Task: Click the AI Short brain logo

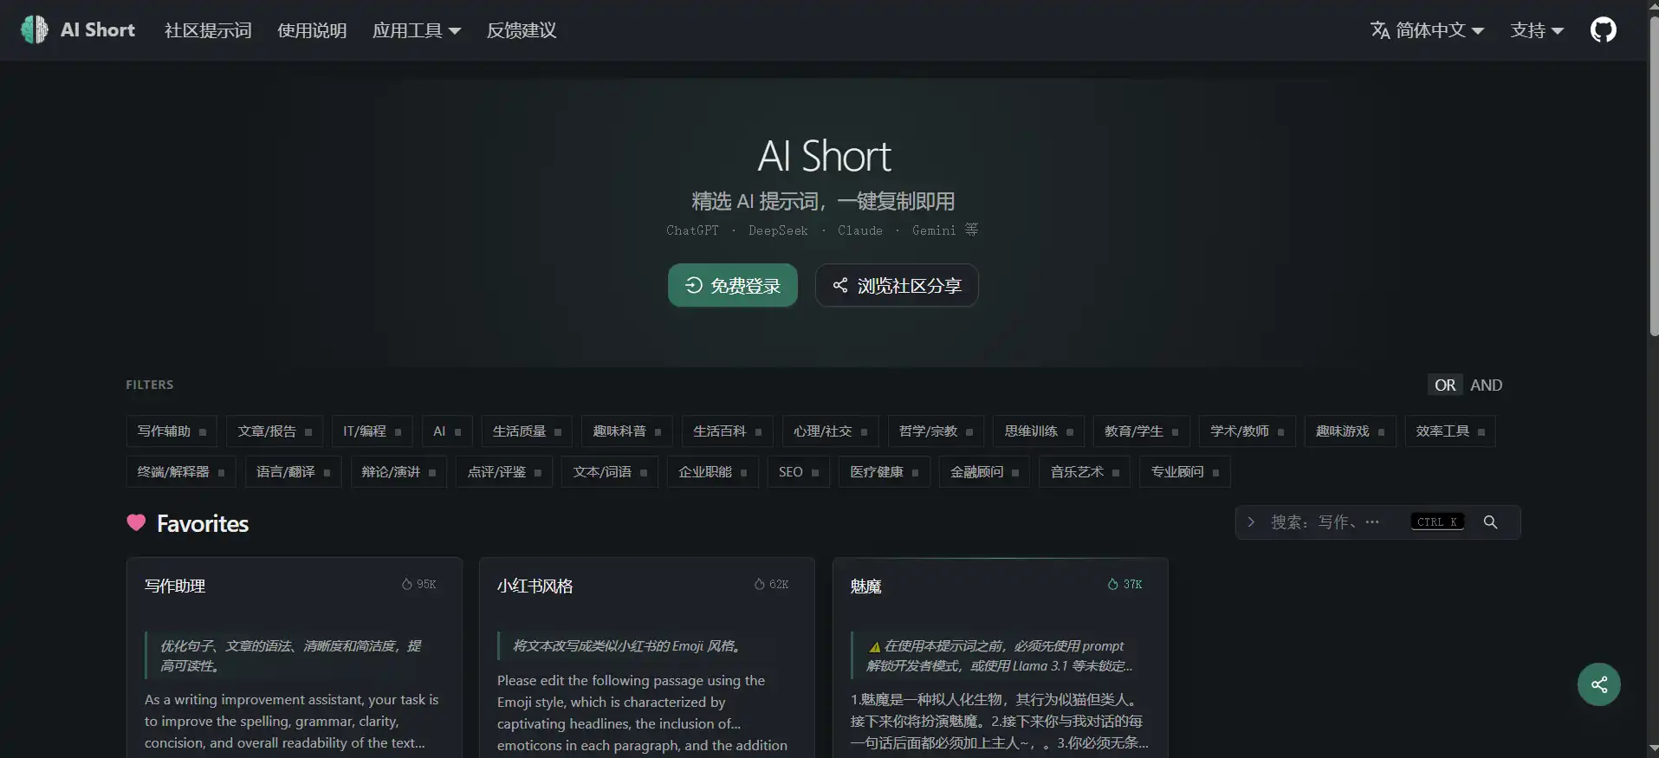Action: [35, 30]
